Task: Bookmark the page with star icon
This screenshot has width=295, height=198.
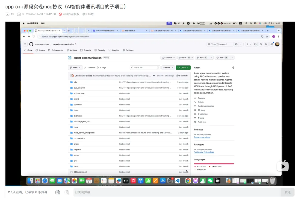Action: [267, 37]
